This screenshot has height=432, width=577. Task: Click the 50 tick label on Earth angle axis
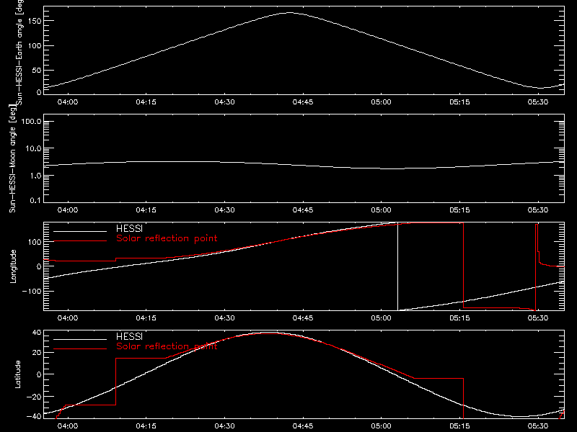(x=37, y=70)
